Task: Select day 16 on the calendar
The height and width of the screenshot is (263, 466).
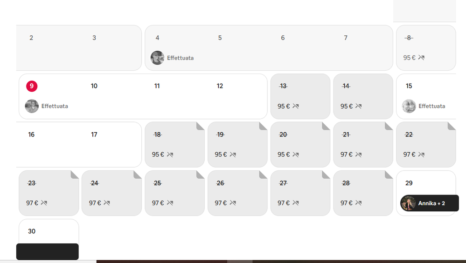Action: pos(31,135)
